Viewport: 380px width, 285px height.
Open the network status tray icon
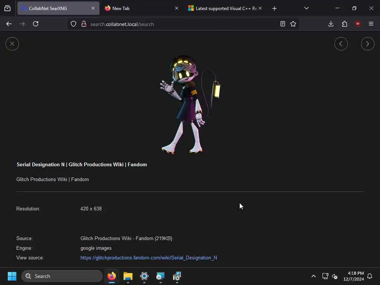coord(325,276)
